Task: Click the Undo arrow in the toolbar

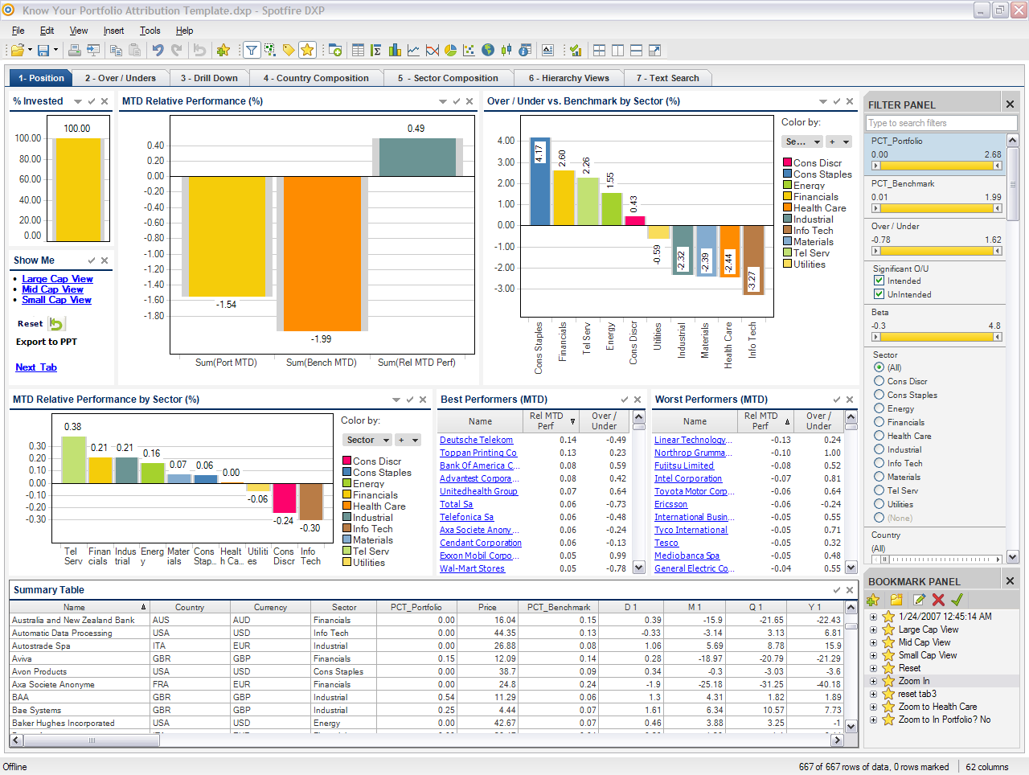Action: (157, 50)
